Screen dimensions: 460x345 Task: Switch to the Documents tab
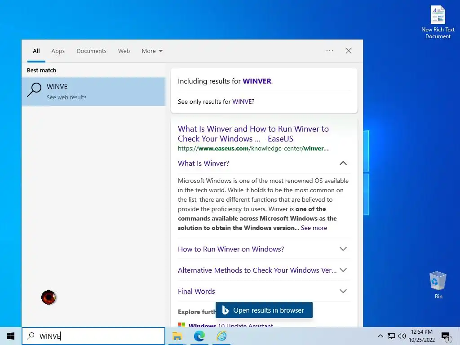click(91, 51)
